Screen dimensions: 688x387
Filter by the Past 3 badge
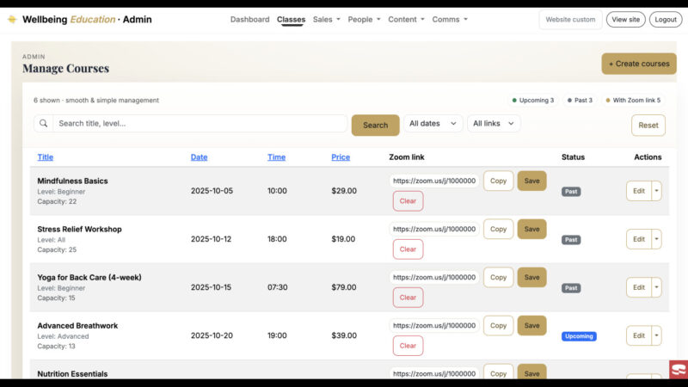[x=580, y=100]
